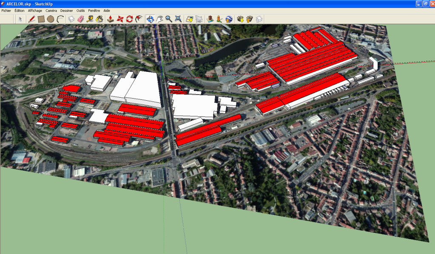The width and height of the screenshot is (435, 254).
Task: Open the Outils menu
Action: (81, 10)
